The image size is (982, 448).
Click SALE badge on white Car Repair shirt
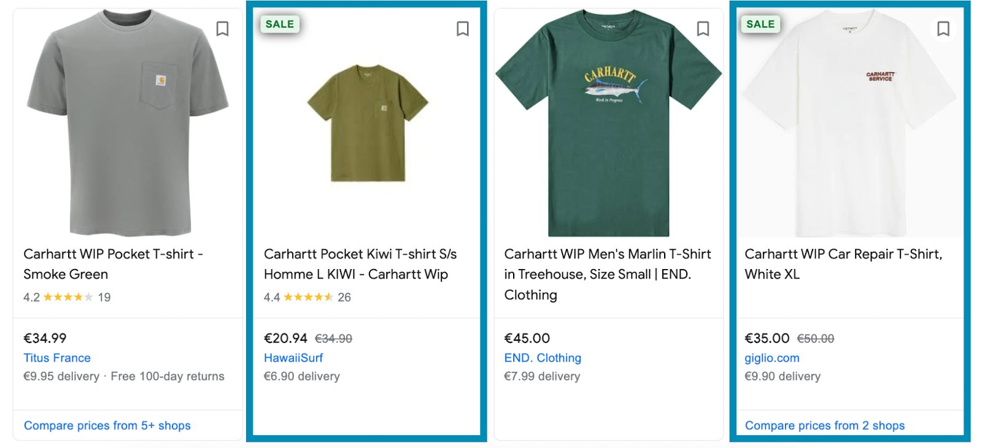click(x=760, y=25)
